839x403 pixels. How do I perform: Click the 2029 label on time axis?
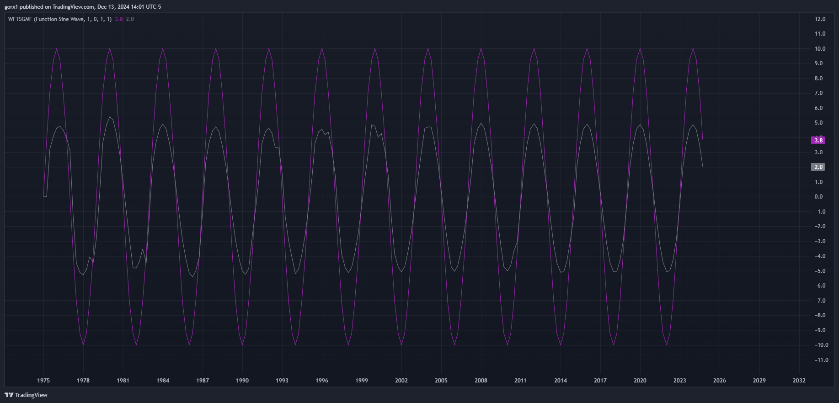(x=759, y=381)
